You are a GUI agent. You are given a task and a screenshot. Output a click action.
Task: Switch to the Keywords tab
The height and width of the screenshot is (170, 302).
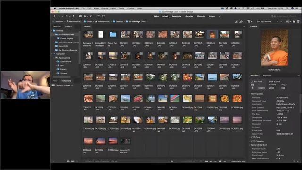(267, 76)
